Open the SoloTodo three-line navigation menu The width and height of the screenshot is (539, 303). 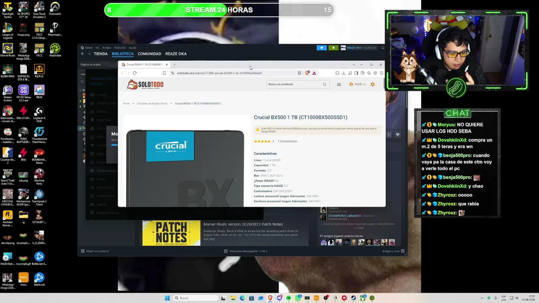coord(339,84)
